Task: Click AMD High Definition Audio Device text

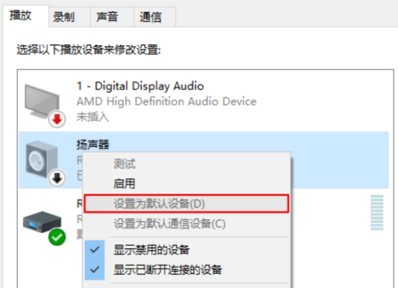Action: pyautogui.click(x=166, y=101)
